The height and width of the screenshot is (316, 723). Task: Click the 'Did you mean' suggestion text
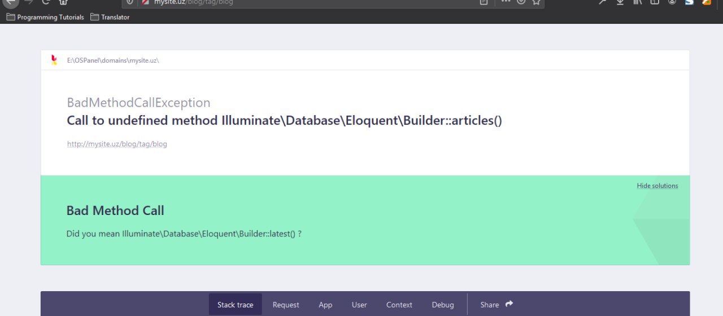point(184,234)
